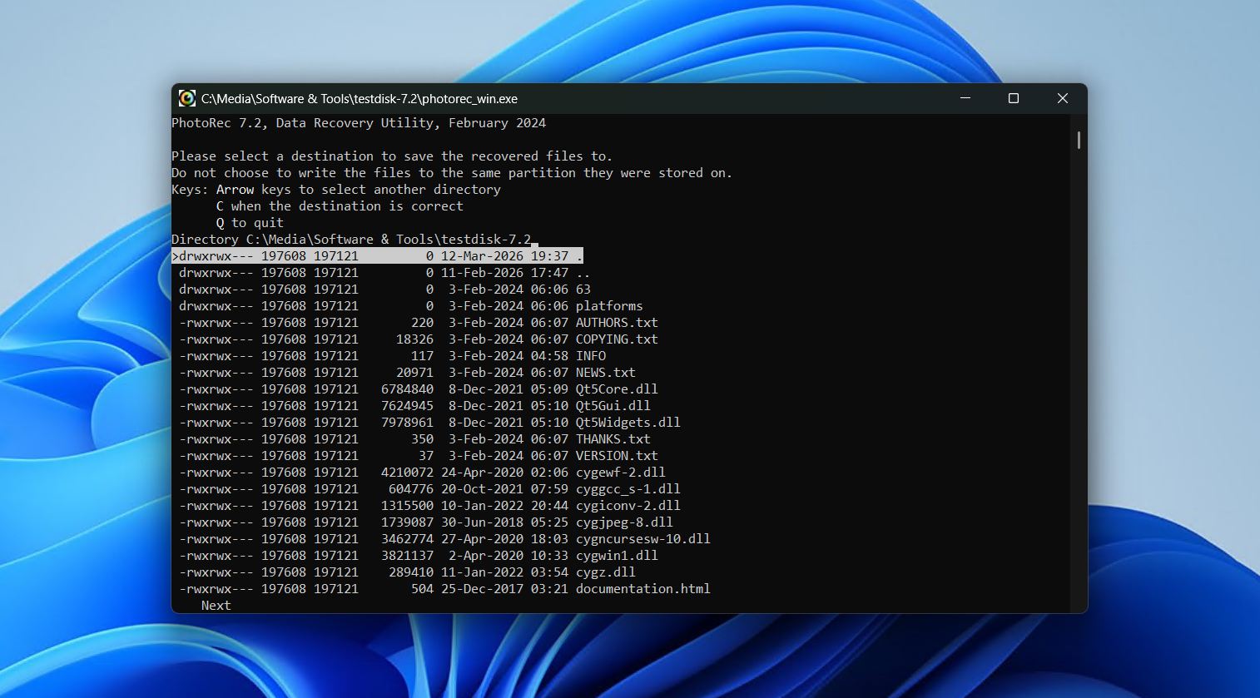Select the Next option at bottom

tap(216, 606)
